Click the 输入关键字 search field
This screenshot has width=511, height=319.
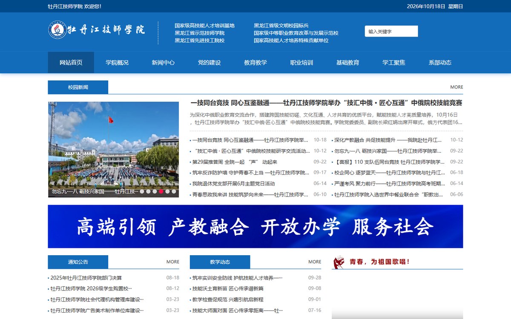pos(391,31)
